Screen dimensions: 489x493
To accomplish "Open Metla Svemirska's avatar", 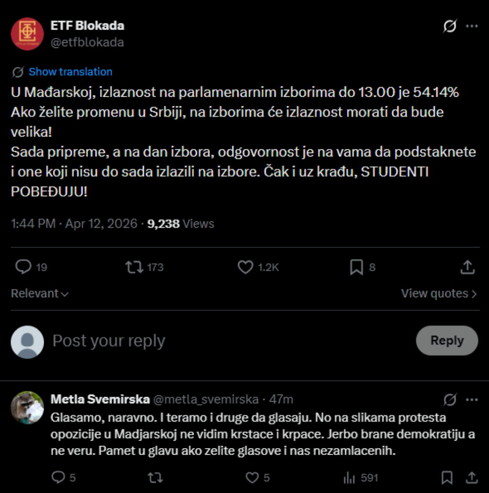I will coord(28,408).
